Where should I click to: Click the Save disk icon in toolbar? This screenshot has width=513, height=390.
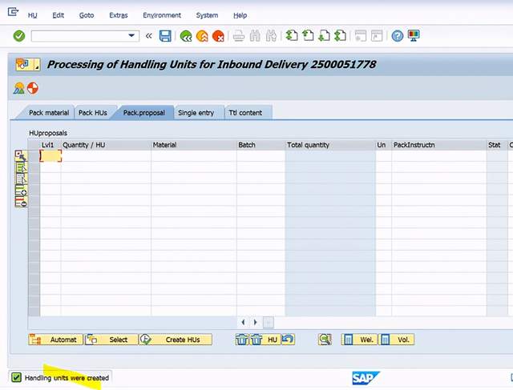[x=165, y=36]
